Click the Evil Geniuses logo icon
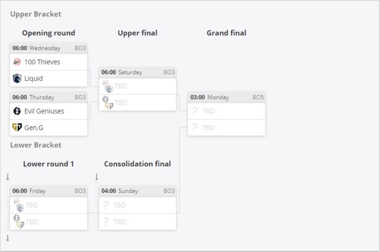380x252 pixels. click(x=17, y=111)
